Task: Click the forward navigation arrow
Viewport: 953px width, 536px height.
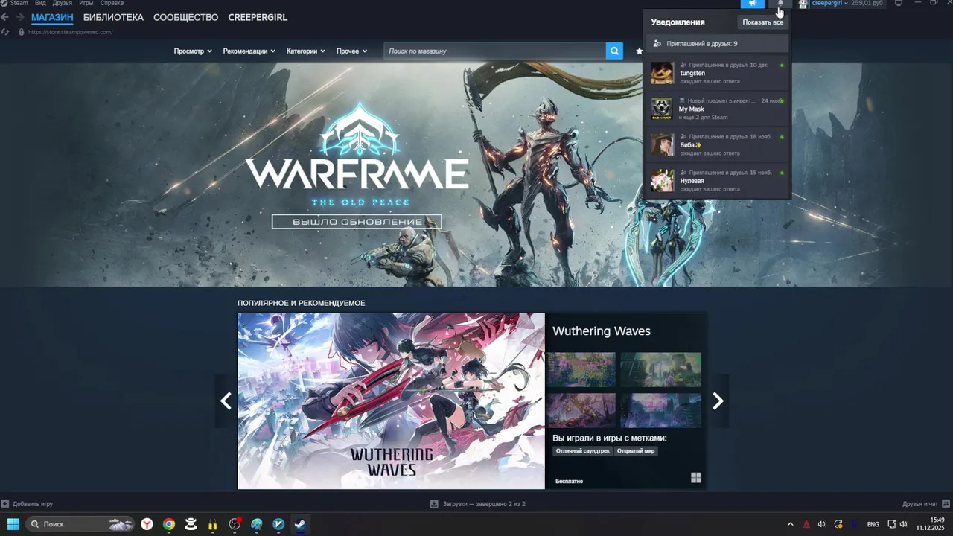Action: [x=19, y=17]
